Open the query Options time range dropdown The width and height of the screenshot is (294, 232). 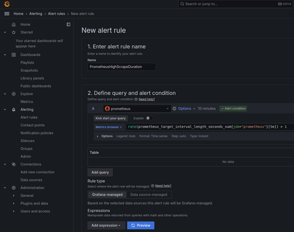(x=186, y=109)
